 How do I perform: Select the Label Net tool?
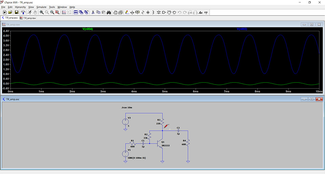pyautogui.click(x=137, y=13)
